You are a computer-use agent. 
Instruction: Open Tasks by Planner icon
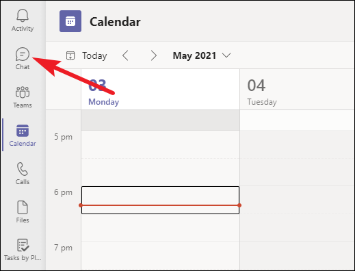(23, 250)
